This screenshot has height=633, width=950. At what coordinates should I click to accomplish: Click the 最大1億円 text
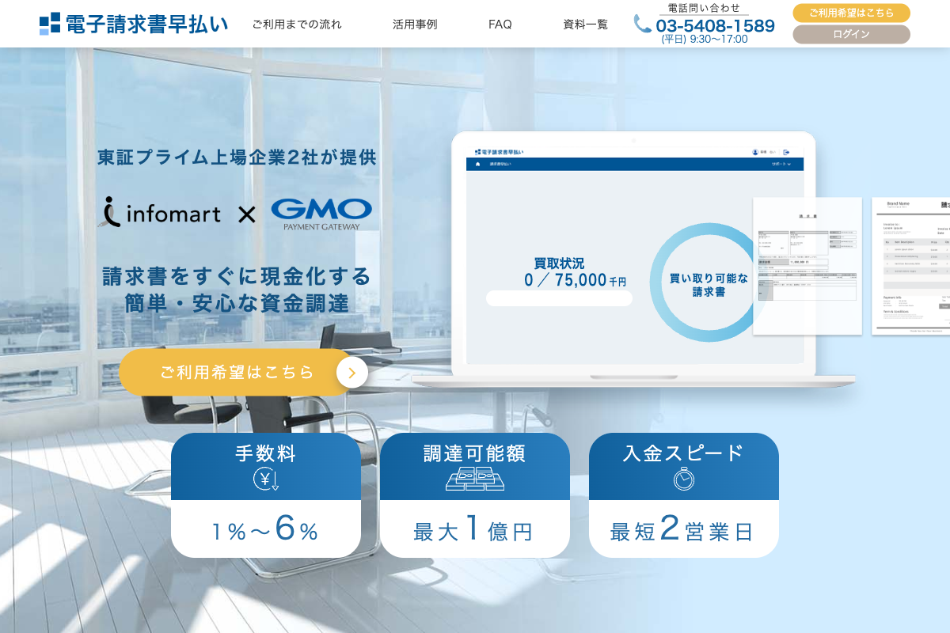(x=474, y=529)
